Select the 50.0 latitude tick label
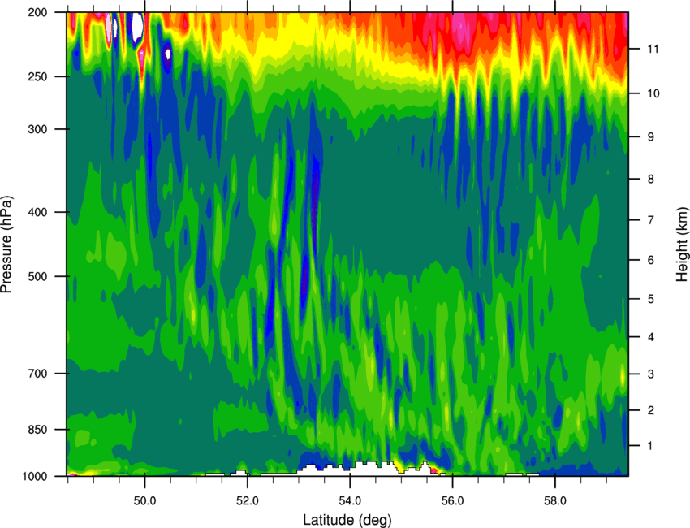Screen dimensions: 690x528 [x=144, y=501]
